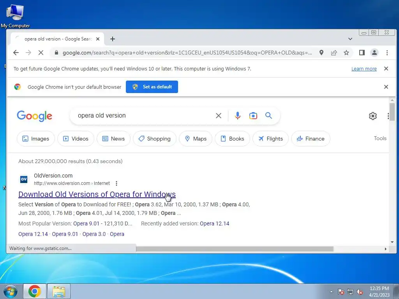Viewport: 399px width, 299px height.
Task: Click the horizontal scrollbar thumb
Action: click(234, 249)
